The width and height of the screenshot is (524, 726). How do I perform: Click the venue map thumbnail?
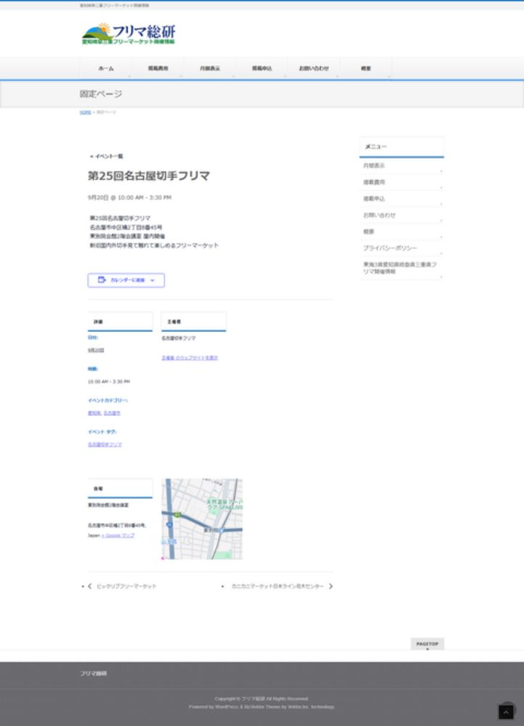(x=202, y=518)
